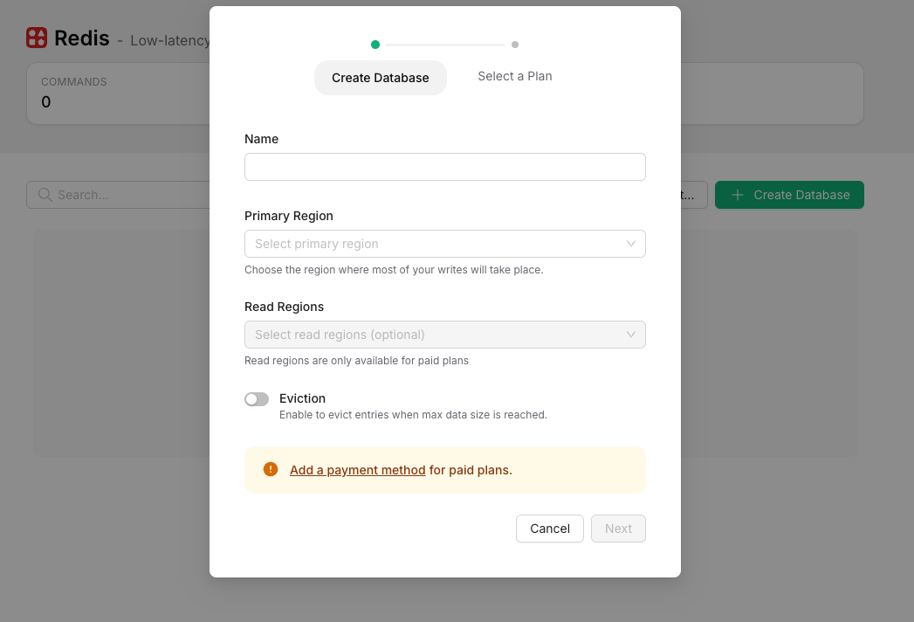Click the Next button
The height and width of the screenshot is (622, 914).
coord(618,529)
